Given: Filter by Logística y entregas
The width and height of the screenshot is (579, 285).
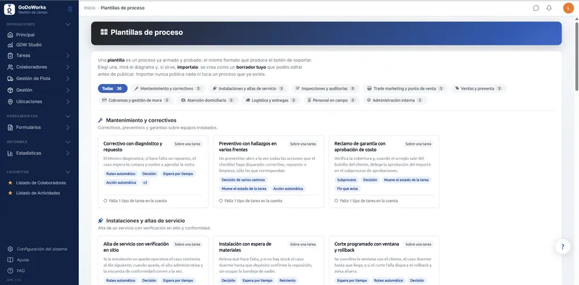Looking at the screenshot, I should pyautogui.click(x=271, y=100).
